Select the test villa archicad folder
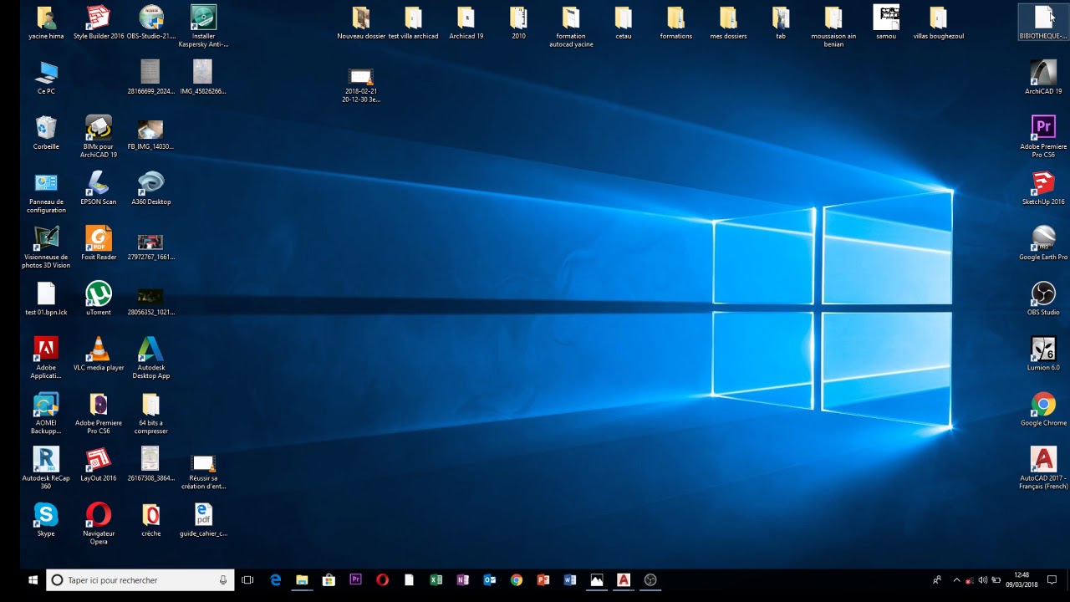 (413, 23)
